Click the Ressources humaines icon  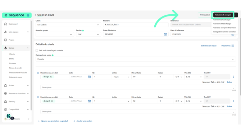coord(5,93)
